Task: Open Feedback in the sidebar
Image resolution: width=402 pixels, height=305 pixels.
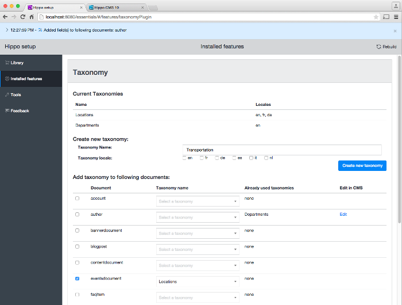Action: 31,110
